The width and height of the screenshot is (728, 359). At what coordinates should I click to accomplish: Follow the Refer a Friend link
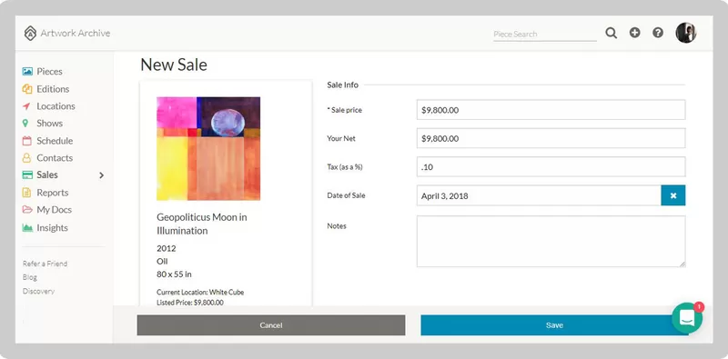pos(45,264)
